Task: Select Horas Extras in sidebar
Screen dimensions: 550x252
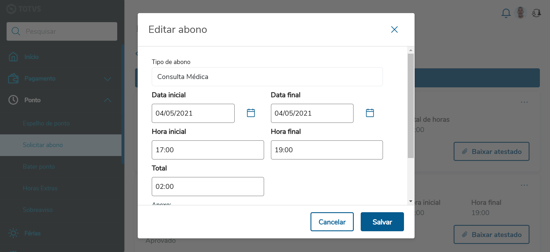Action: click(40, 188)
